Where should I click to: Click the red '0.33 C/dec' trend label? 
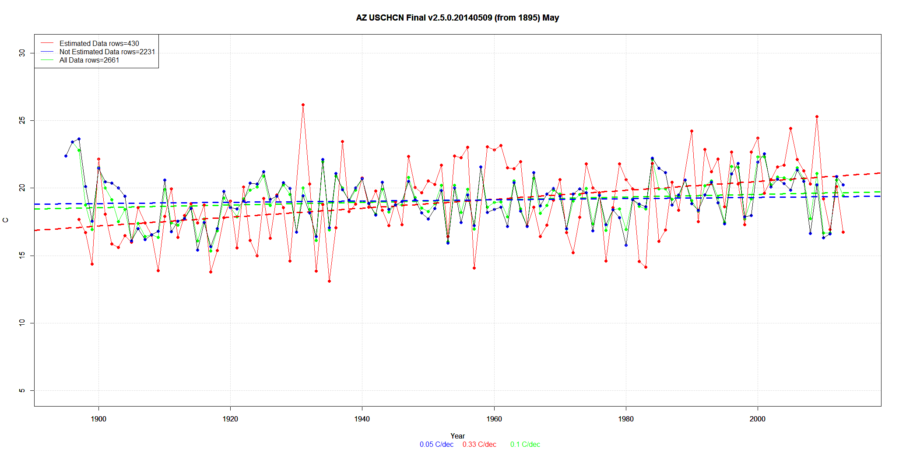point(479,444)
